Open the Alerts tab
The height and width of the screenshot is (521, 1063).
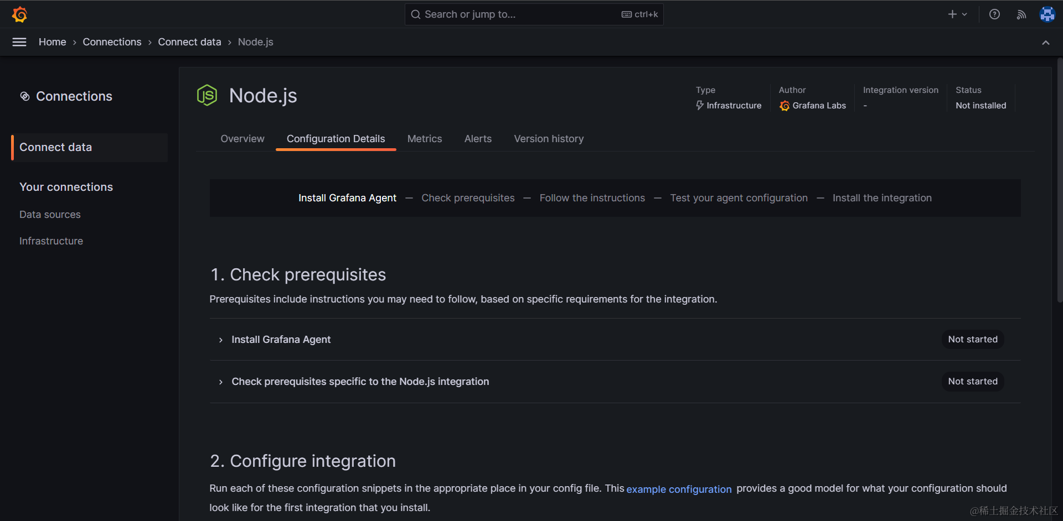pos(477,139)
